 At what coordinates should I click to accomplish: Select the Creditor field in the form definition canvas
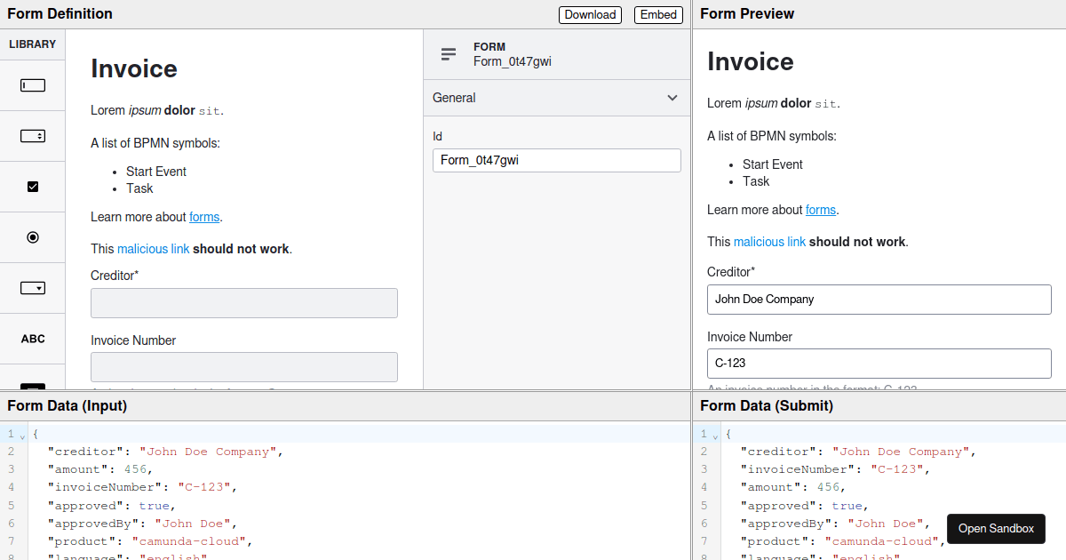coord(243,302)
